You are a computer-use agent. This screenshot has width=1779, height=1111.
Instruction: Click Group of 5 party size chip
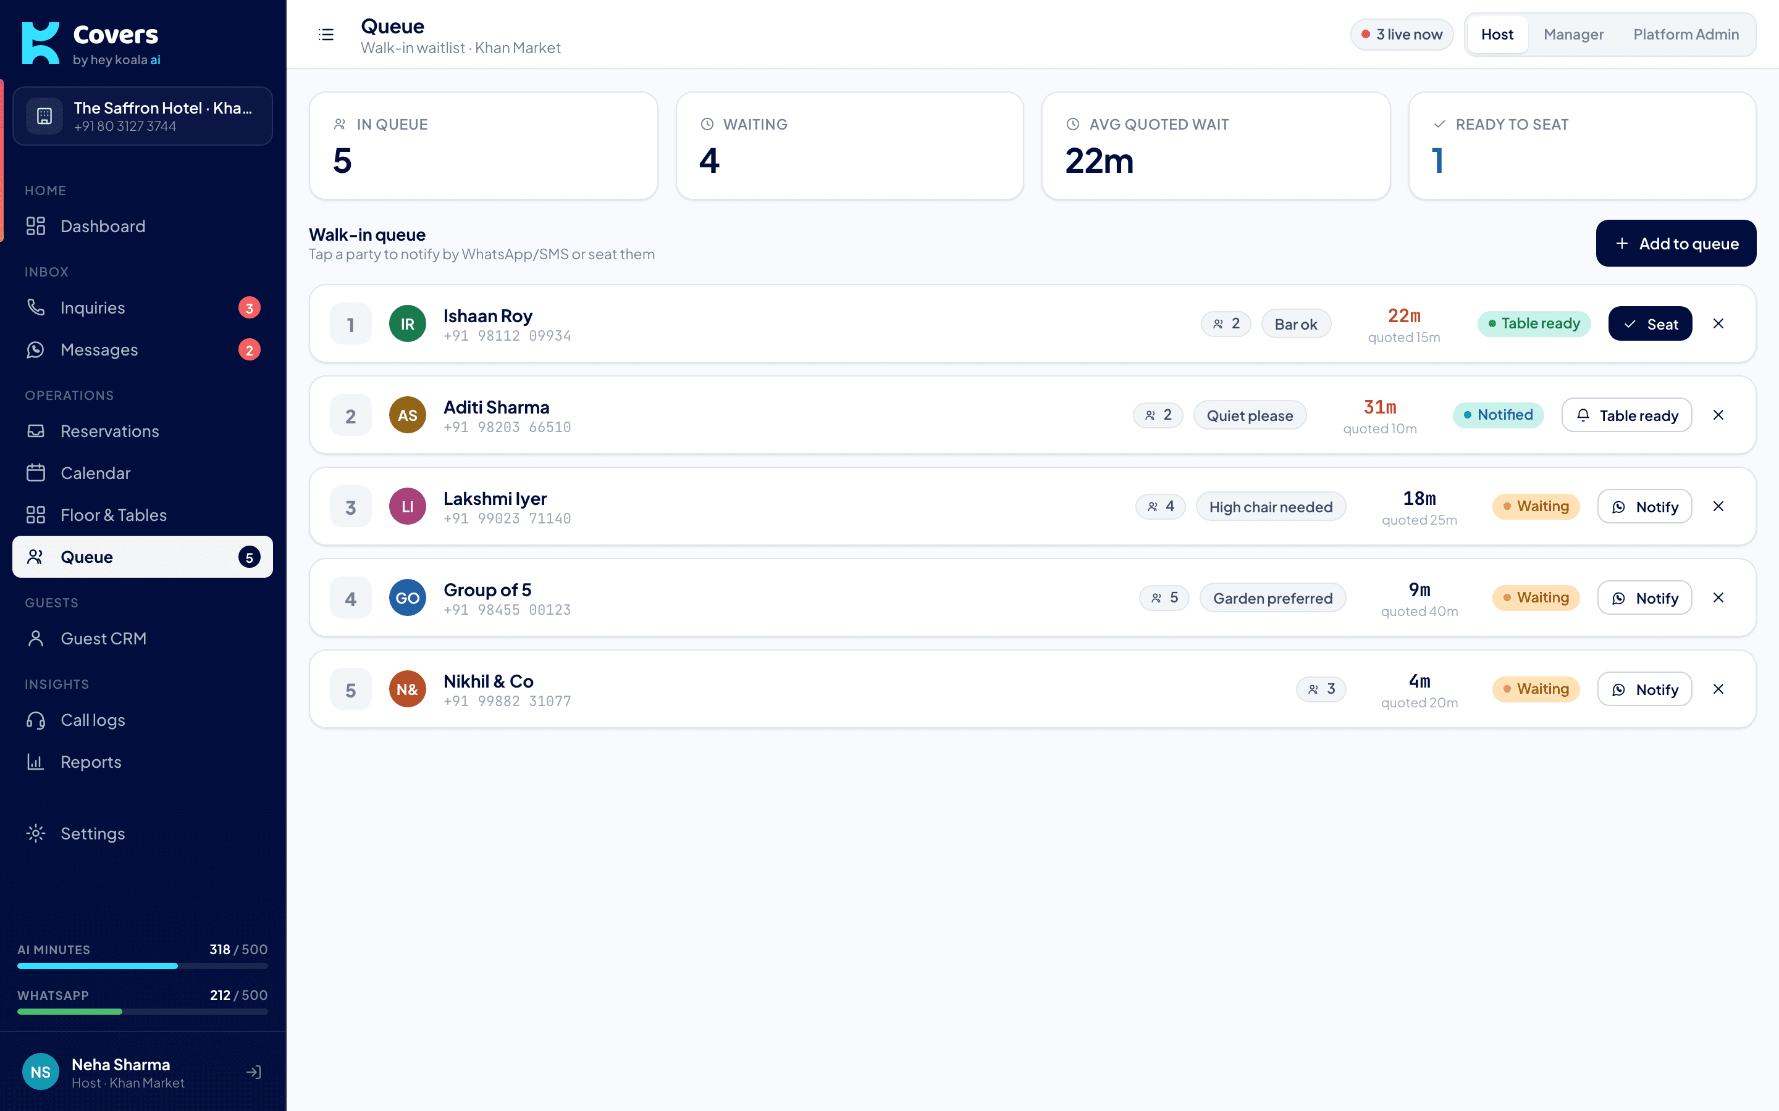point(1164,598)
